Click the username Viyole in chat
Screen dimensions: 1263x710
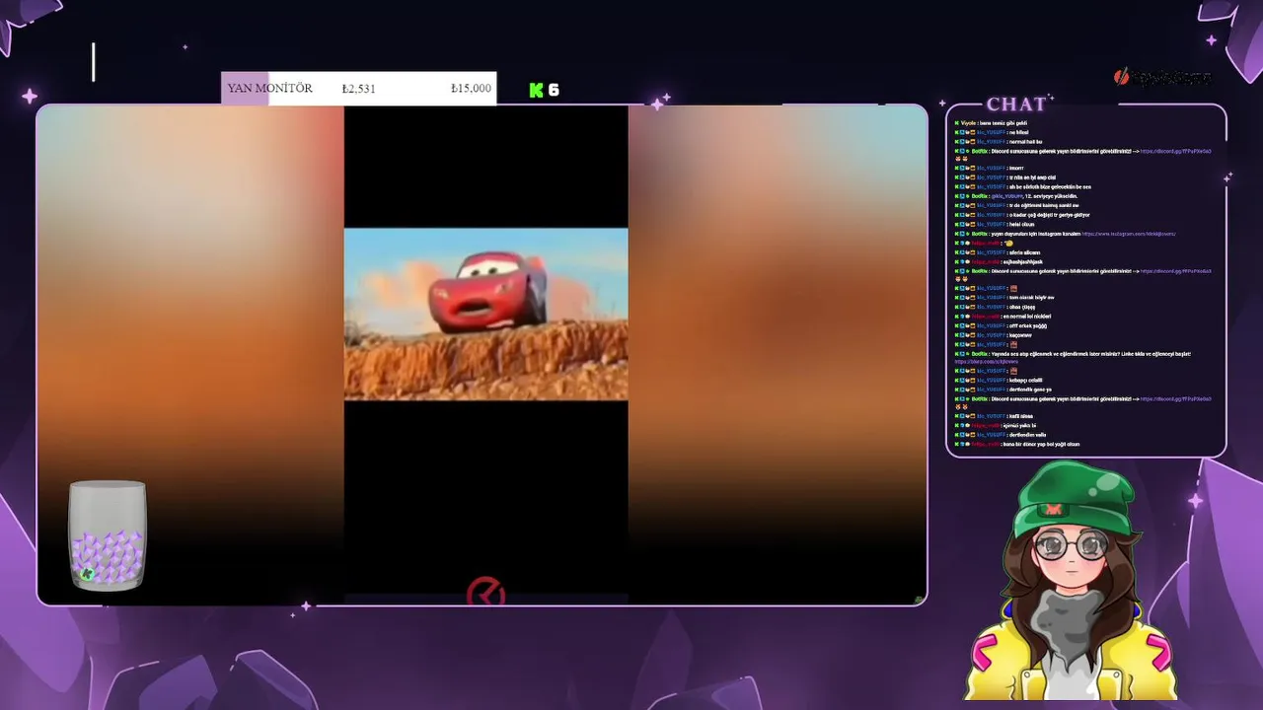tap(968, 123)
